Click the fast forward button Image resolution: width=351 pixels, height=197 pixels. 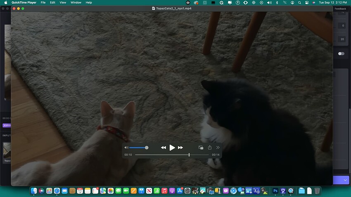point(180,148)
